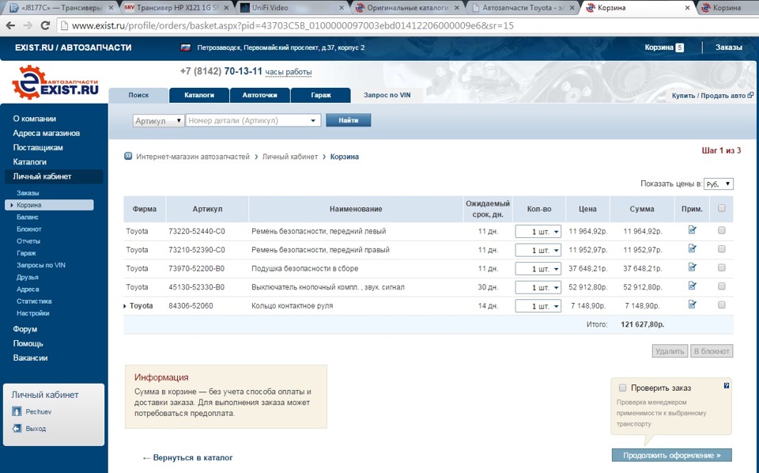Click browser back arrow

(10, 25)
